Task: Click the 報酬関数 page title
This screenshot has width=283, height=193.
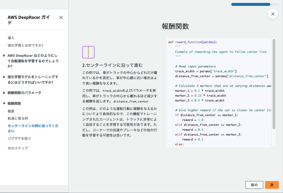Action: [175, 27]
